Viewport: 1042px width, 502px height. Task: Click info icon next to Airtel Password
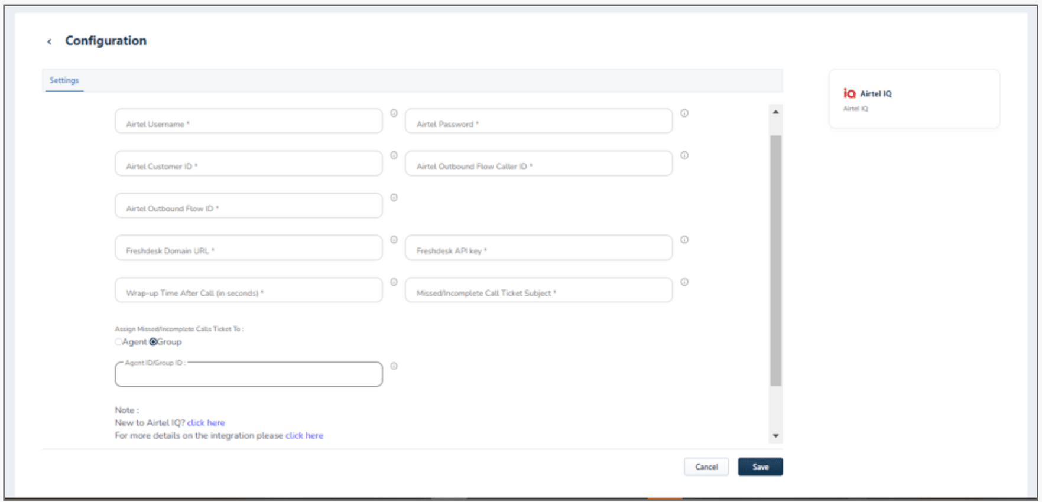[x=684, y=113]
